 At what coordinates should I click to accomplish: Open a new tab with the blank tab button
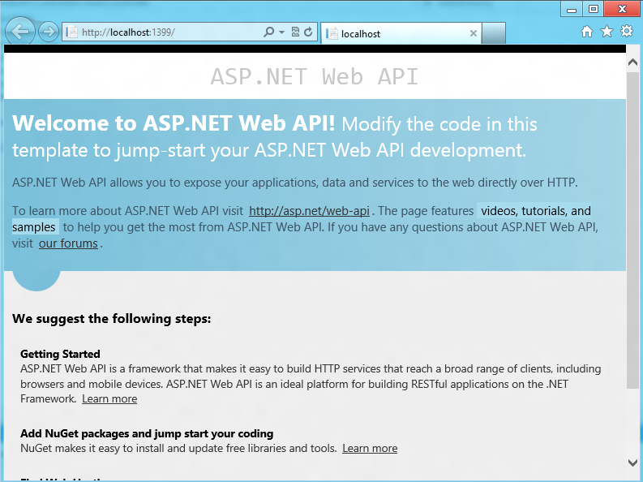[494, 33]
